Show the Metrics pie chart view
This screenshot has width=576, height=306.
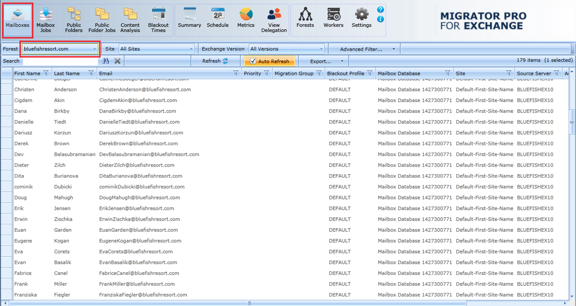pos(246,19)
